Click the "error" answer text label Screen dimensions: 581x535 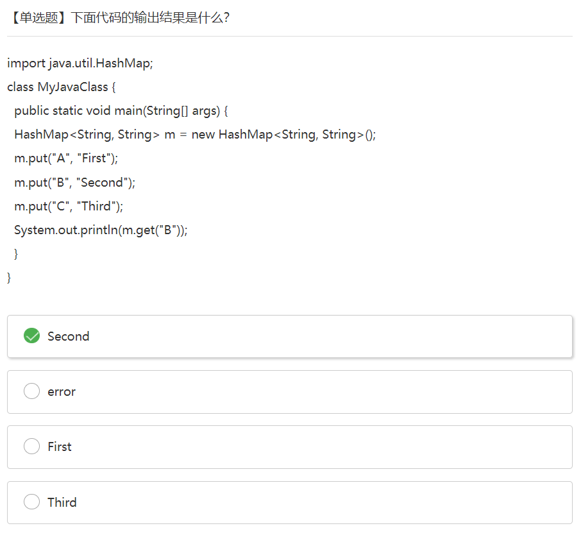pyautogui.click(x=62, y=391)
